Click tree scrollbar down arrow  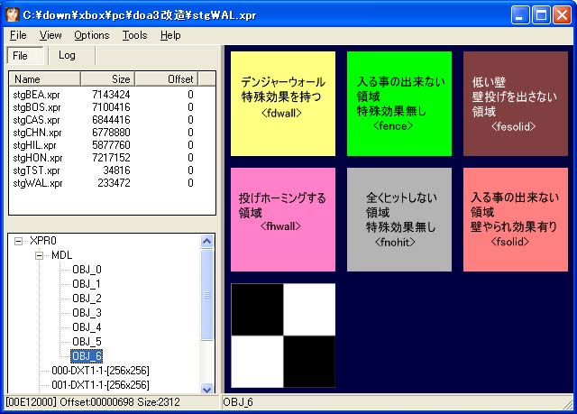pyautogui.click(x=206, y=389)
